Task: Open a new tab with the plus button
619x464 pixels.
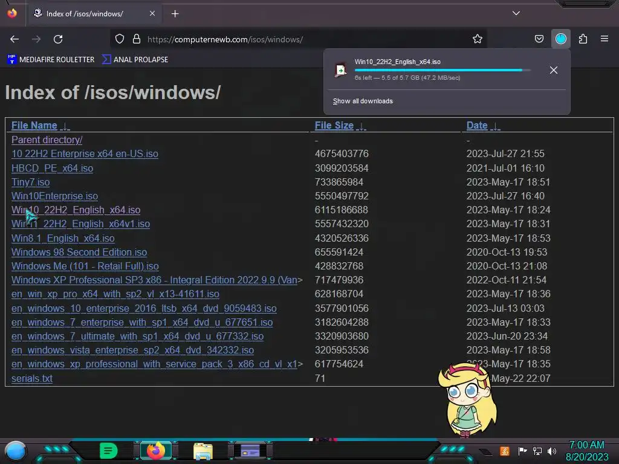Action: pos(175,14)
